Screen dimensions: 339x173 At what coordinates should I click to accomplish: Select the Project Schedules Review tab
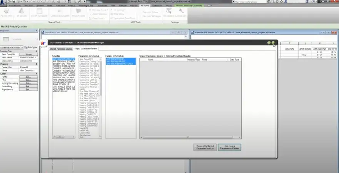point(86,48)
